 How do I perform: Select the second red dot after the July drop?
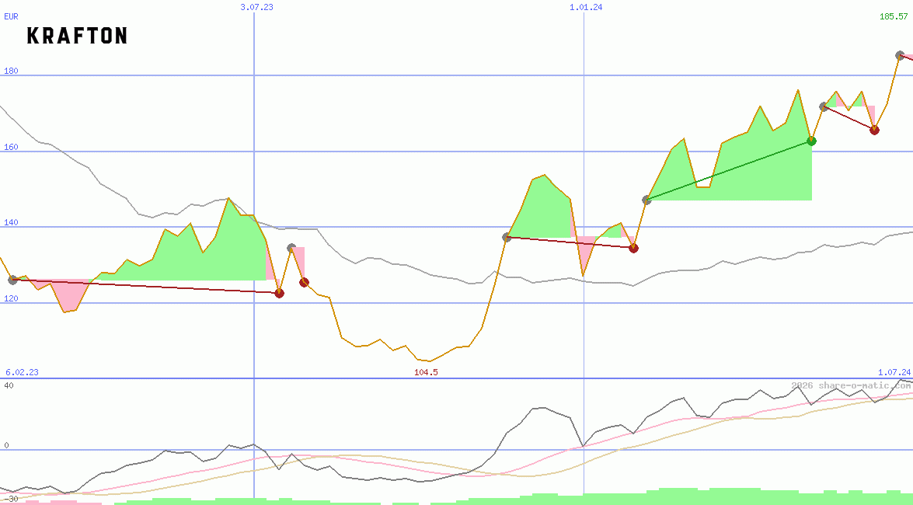303,281
